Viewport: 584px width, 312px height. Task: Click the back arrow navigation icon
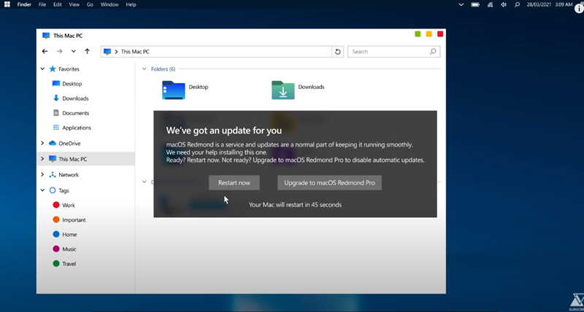pyautogui.click(x=45, y=52)
